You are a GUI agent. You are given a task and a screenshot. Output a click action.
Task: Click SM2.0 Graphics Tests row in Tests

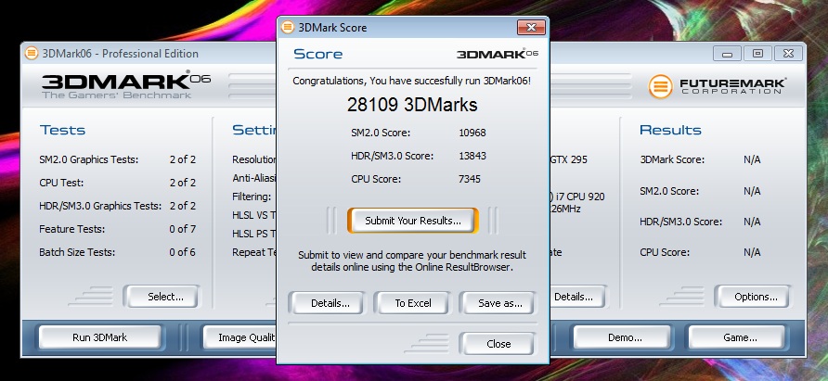117,159
